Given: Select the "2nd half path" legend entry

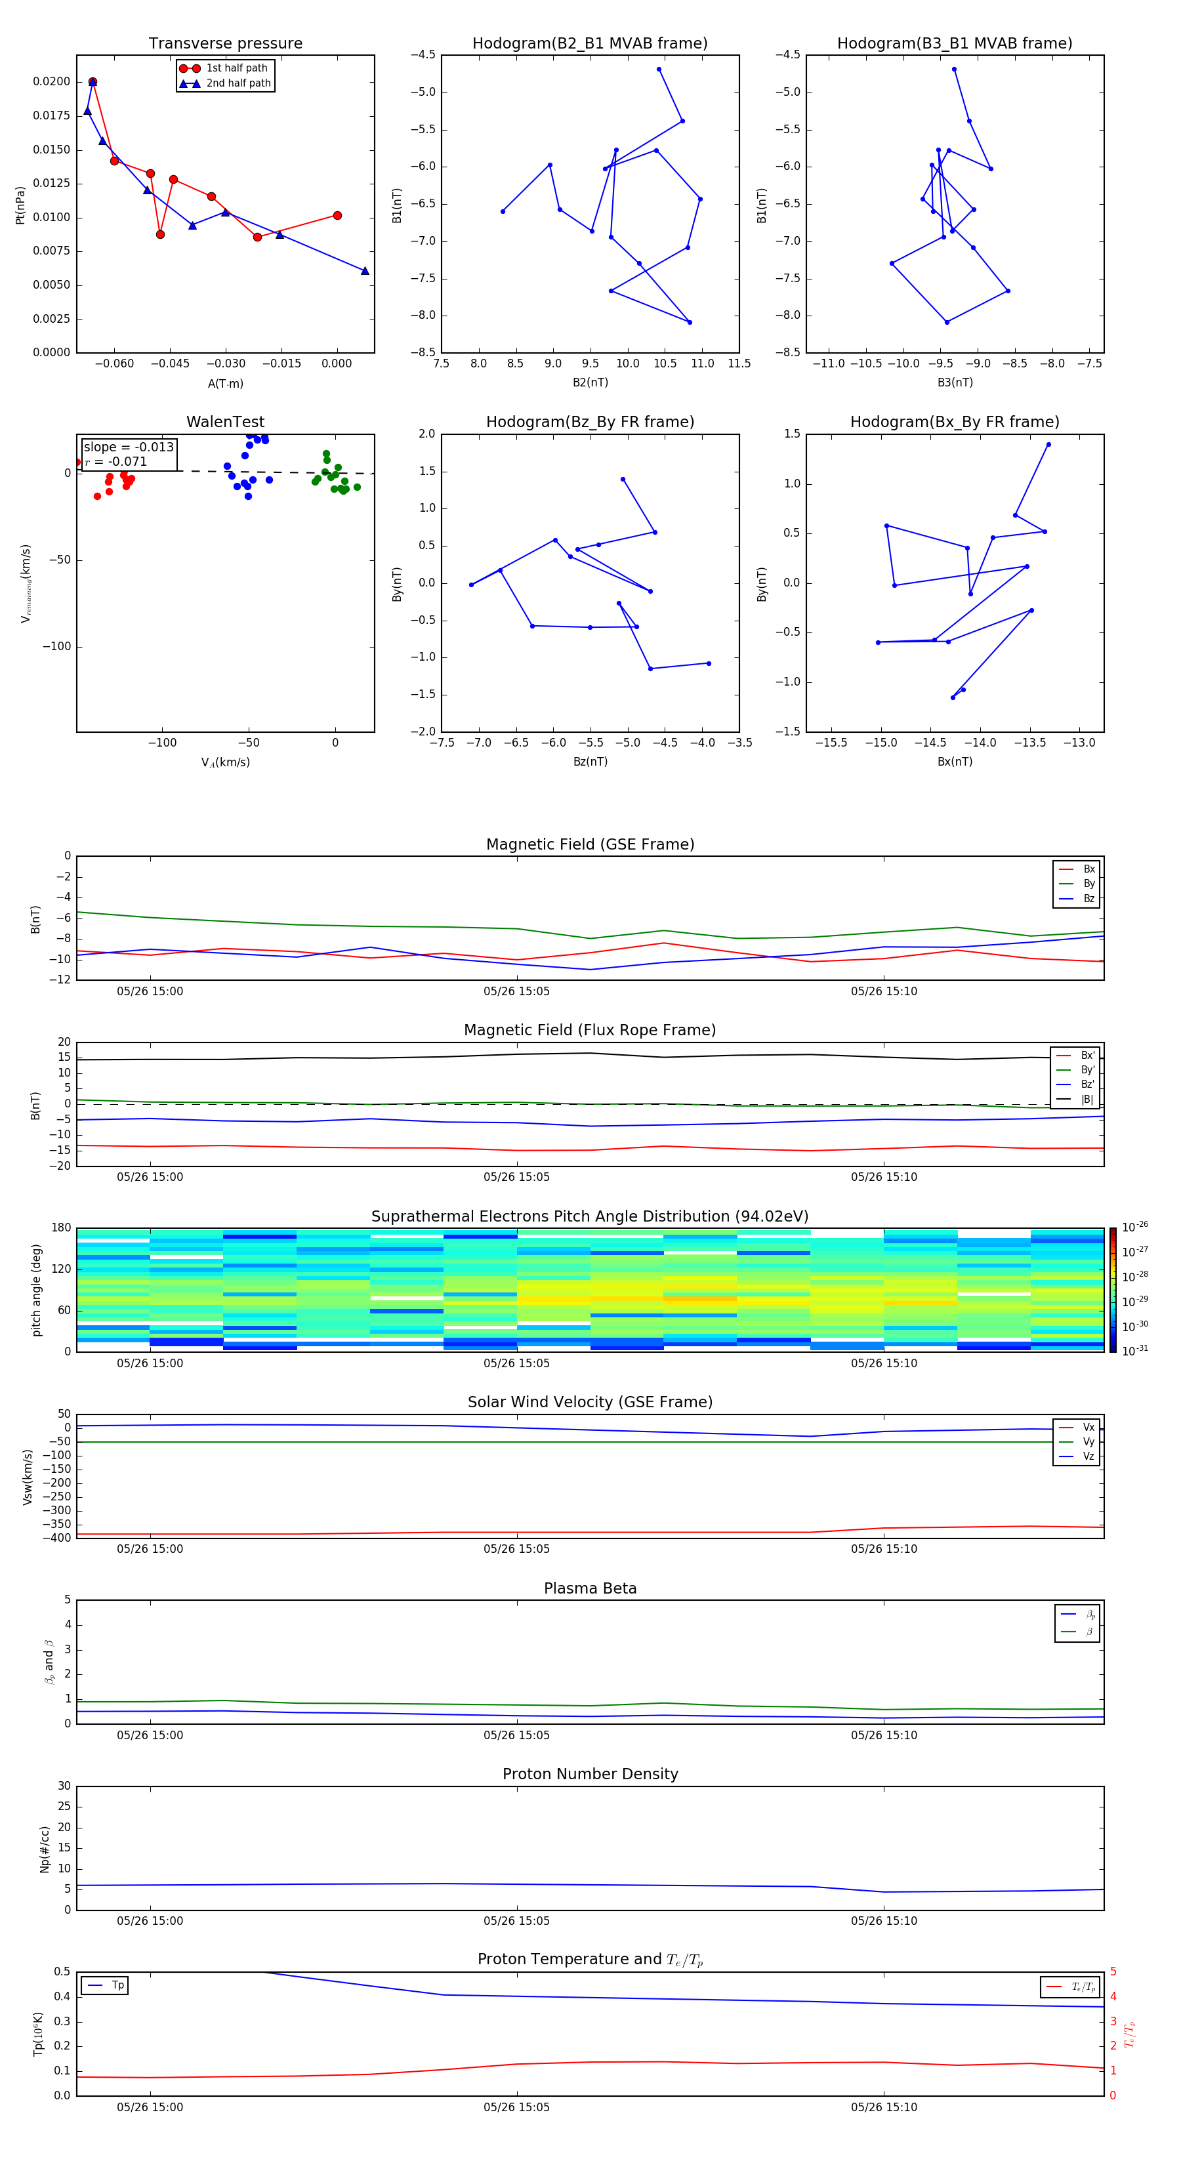Looking at the screenshot, I should [x=224, y=83].
